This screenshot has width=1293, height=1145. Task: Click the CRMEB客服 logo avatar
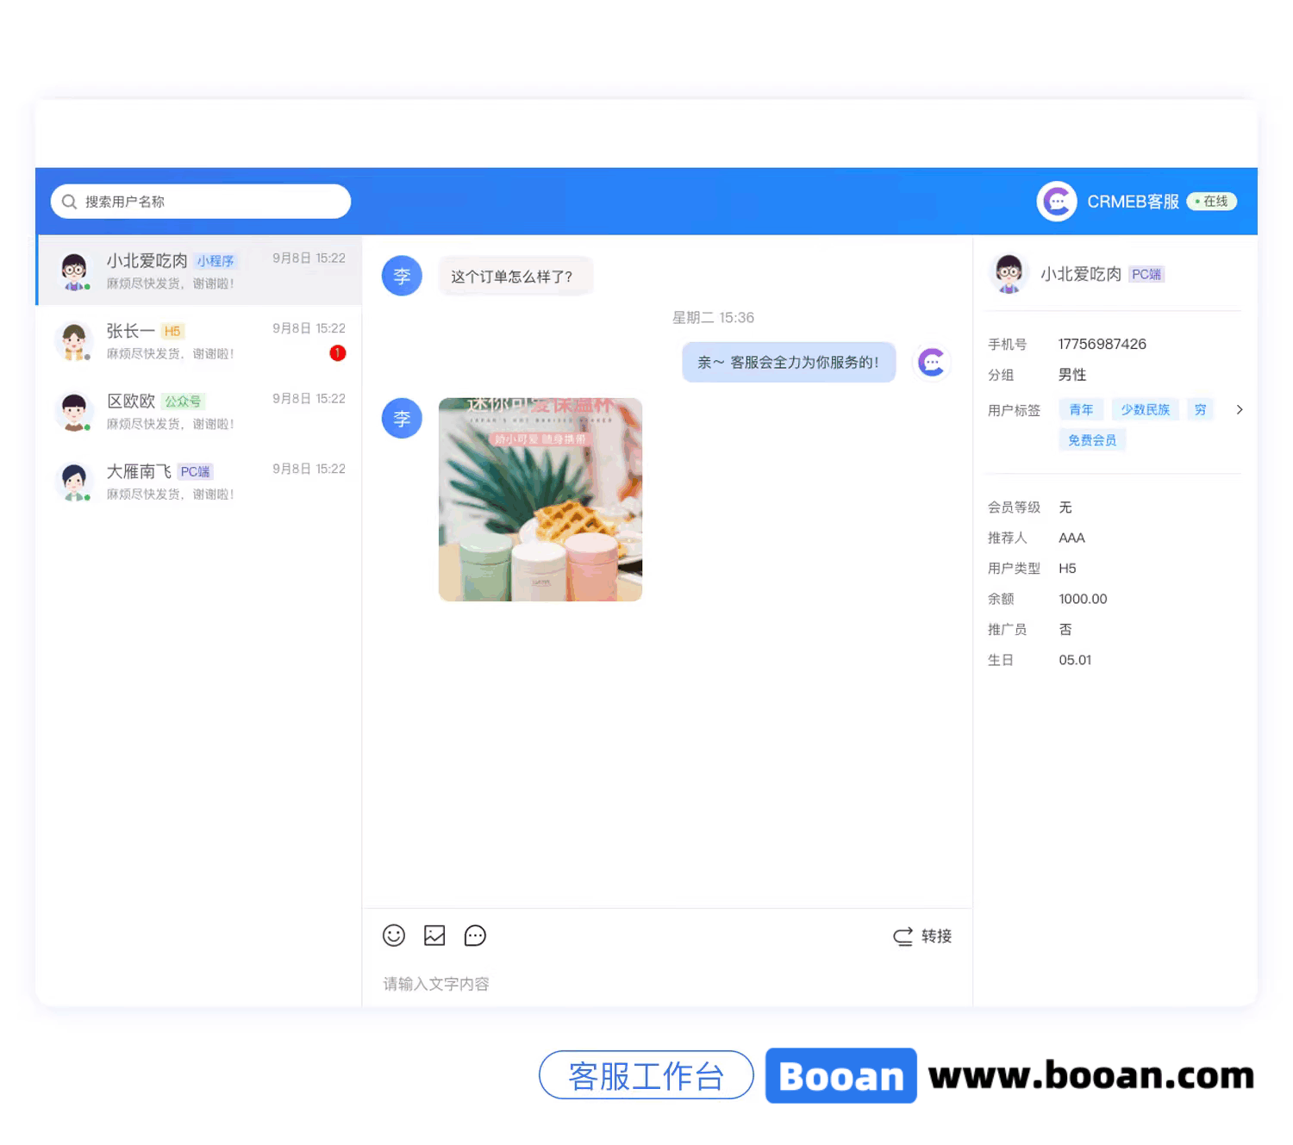(x=1056, y=201)
